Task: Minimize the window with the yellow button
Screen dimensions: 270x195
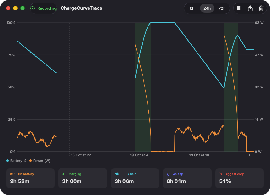Action: [15, 8]
